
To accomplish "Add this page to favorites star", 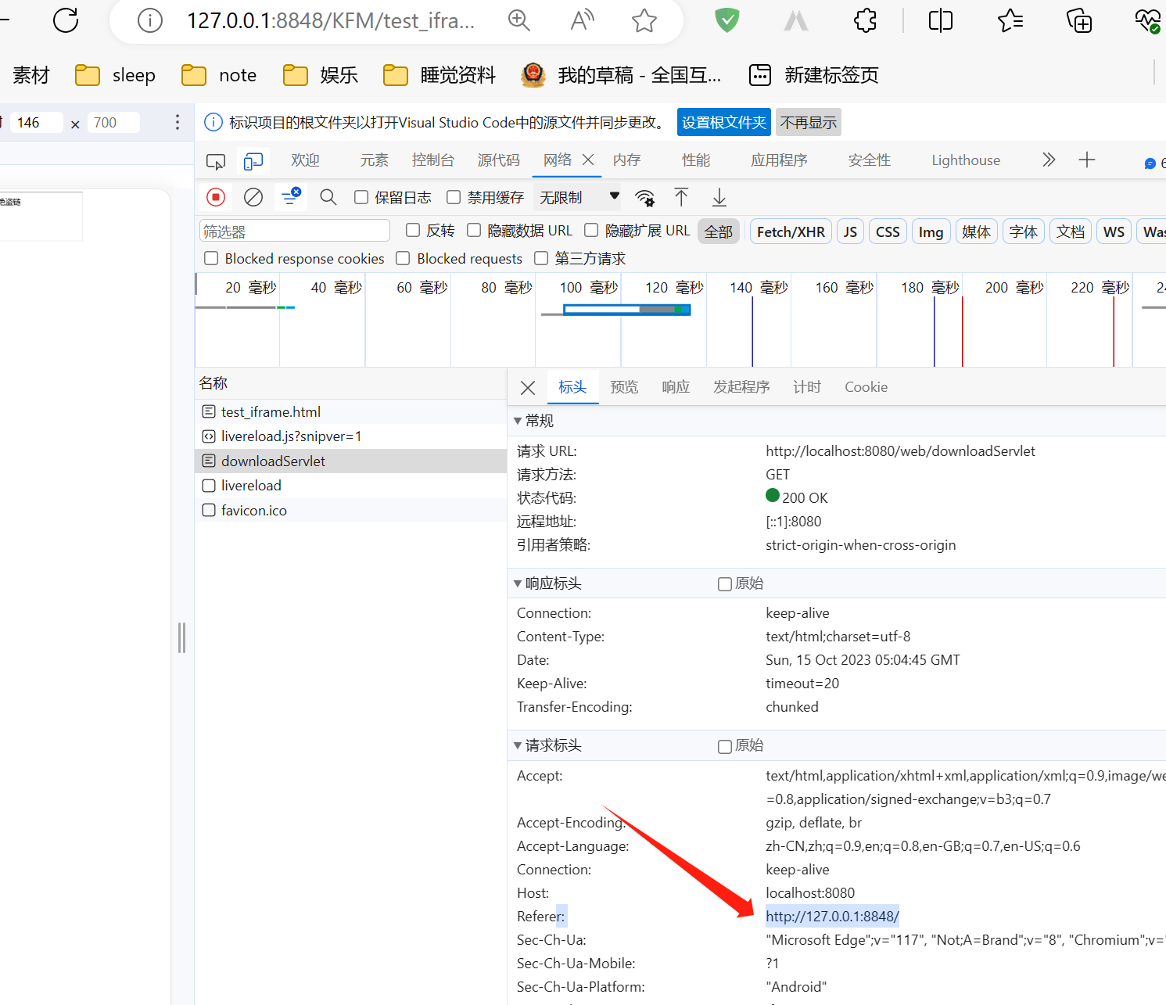I will coord(644,20).
